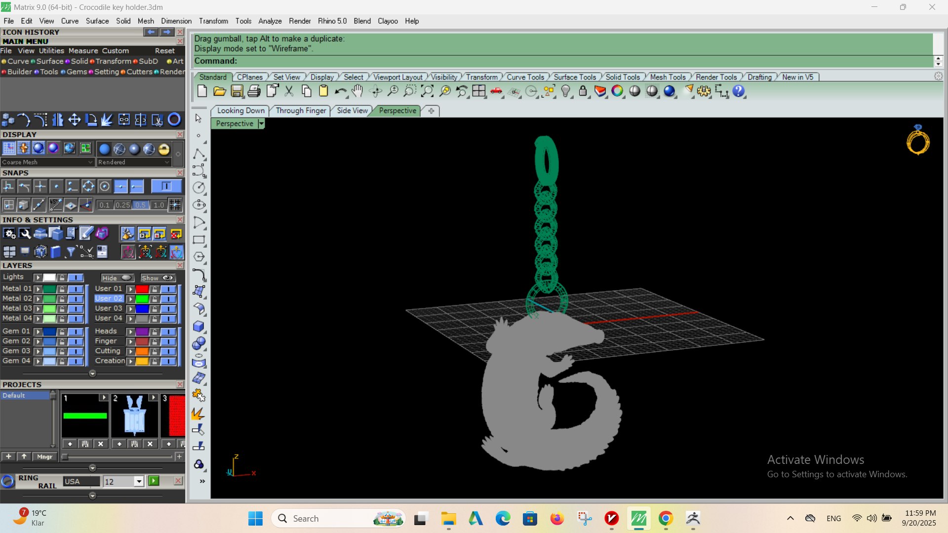Open the Perspective viewport title dropdown arrow

pos(261,124)
